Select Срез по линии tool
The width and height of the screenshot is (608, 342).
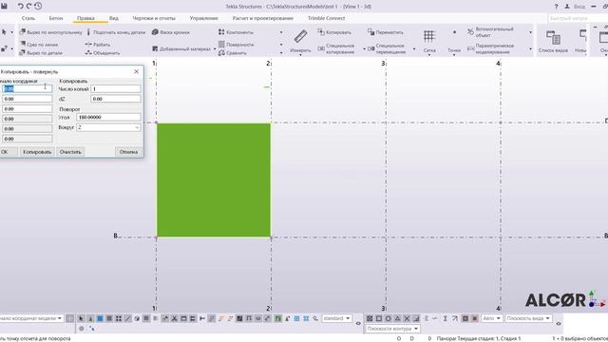click(x=39, y=45)
